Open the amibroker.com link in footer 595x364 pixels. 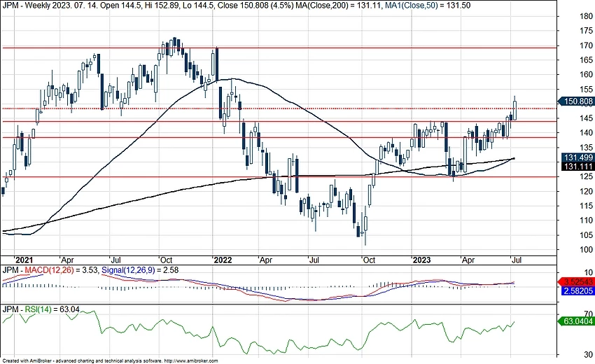(191, 361)
